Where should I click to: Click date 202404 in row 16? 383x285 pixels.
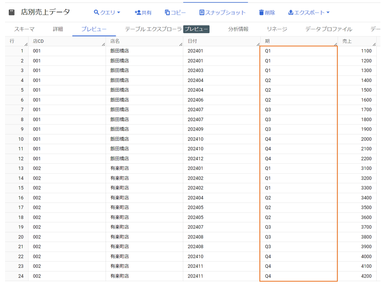click(x=195, y=198)
